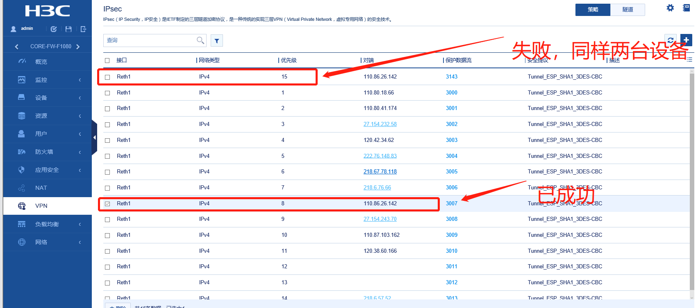Open the settings gear icon
Viewport: 698px width, 308px height.
click(x=670, y=8)
